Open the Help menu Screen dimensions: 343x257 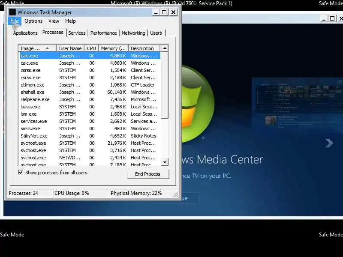[70, 21]
